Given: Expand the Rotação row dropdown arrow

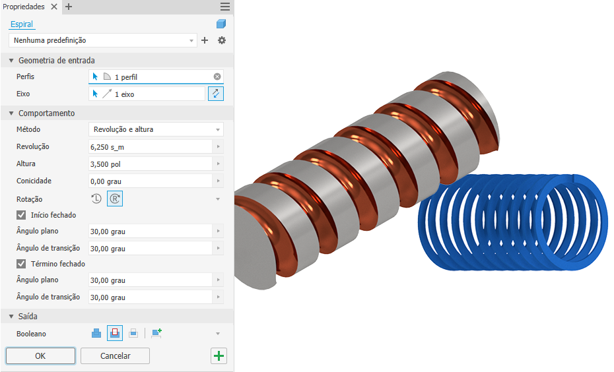Looking at the screenshot, I should pyautogui.click(x=218, y=199).
